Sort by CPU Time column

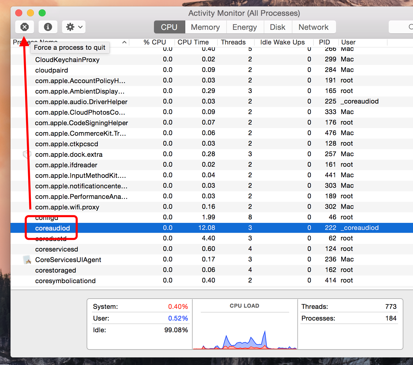click(x=193, y=42)
